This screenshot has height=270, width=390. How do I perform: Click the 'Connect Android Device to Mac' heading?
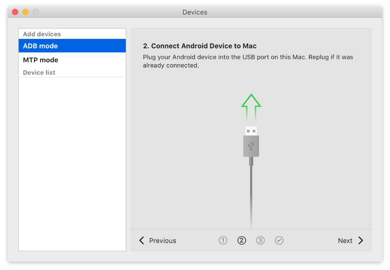click(x=200, y=46)
